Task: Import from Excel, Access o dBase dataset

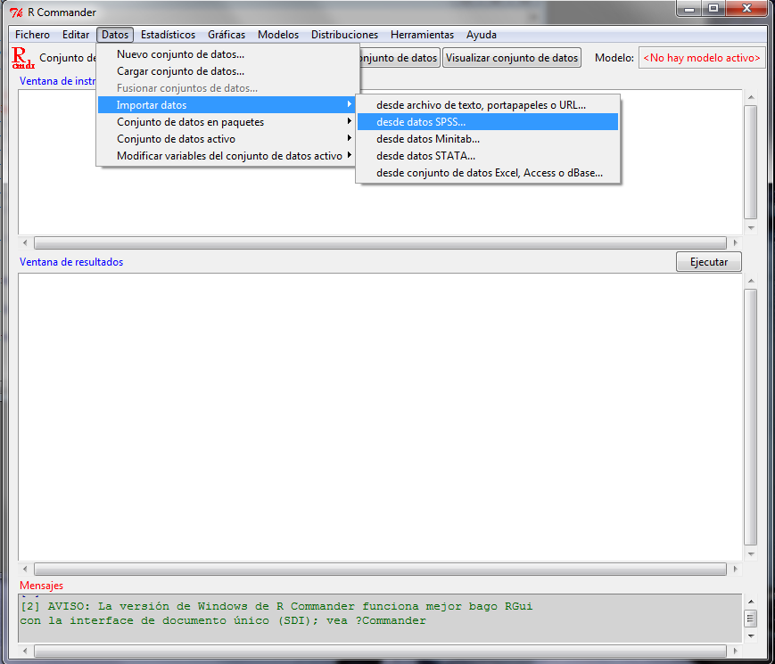Action: click(x=488, y=173)
